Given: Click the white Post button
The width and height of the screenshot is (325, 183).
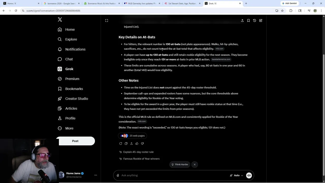Looking at the screenshot, I should click(x=75, y=141).
